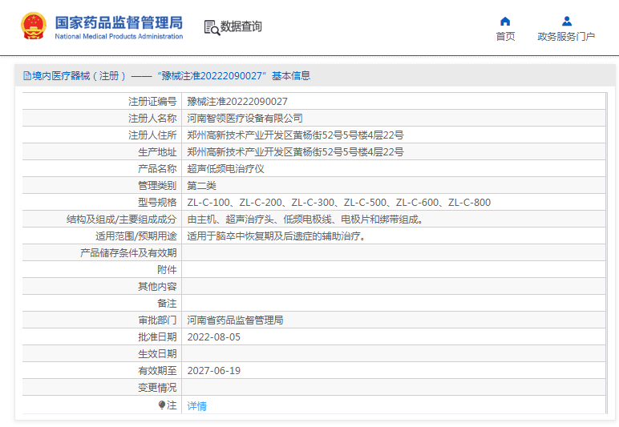Open the 详情 link
Image resolution: width=619 pixels, height=427 pixels.
tap(196, 405)
